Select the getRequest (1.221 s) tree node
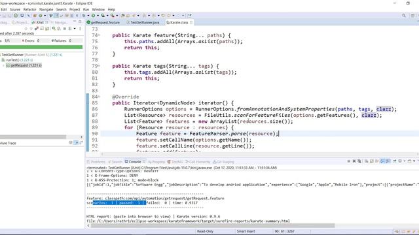Screen dimensions: 419x235 tap(24, 65)
